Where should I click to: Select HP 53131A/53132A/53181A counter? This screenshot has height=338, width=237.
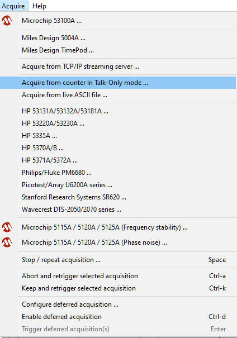pyautogui.click(x=118, y=111)
